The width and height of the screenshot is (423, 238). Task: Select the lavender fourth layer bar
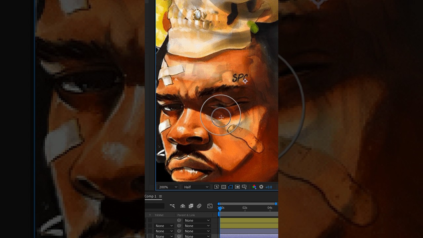coord(249,236)
